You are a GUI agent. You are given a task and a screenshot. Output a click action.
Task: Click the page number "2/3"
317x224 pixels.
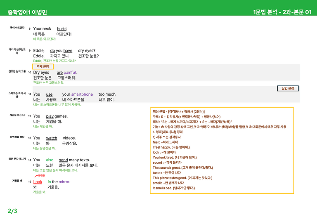(x=12, y=211)
